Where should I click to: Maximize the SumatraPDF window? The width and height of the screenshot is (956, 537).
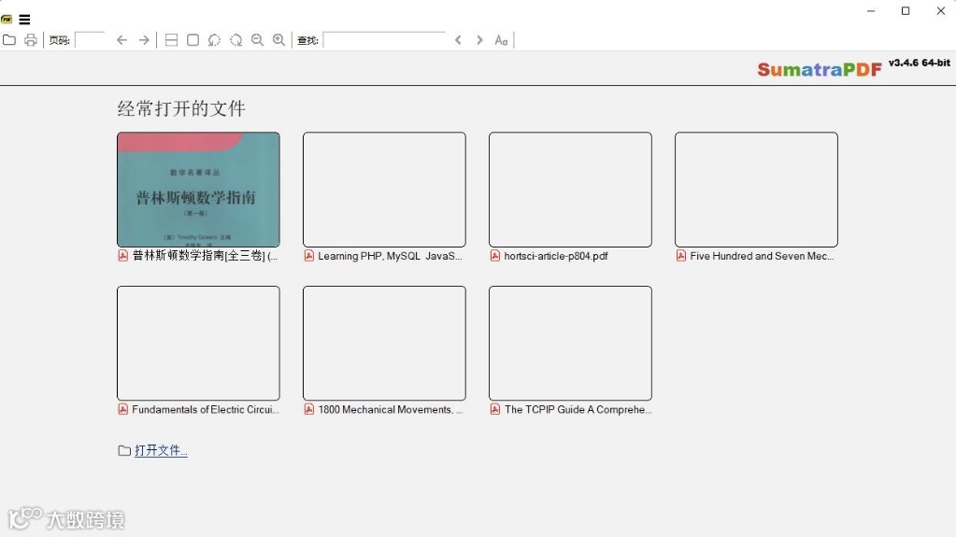pyautogui.click(x=906, y=11)
